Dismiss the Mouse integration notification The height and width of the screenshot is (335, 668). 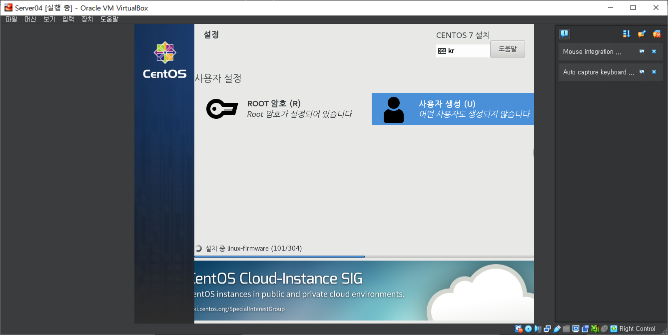click(x=654, y=51)
